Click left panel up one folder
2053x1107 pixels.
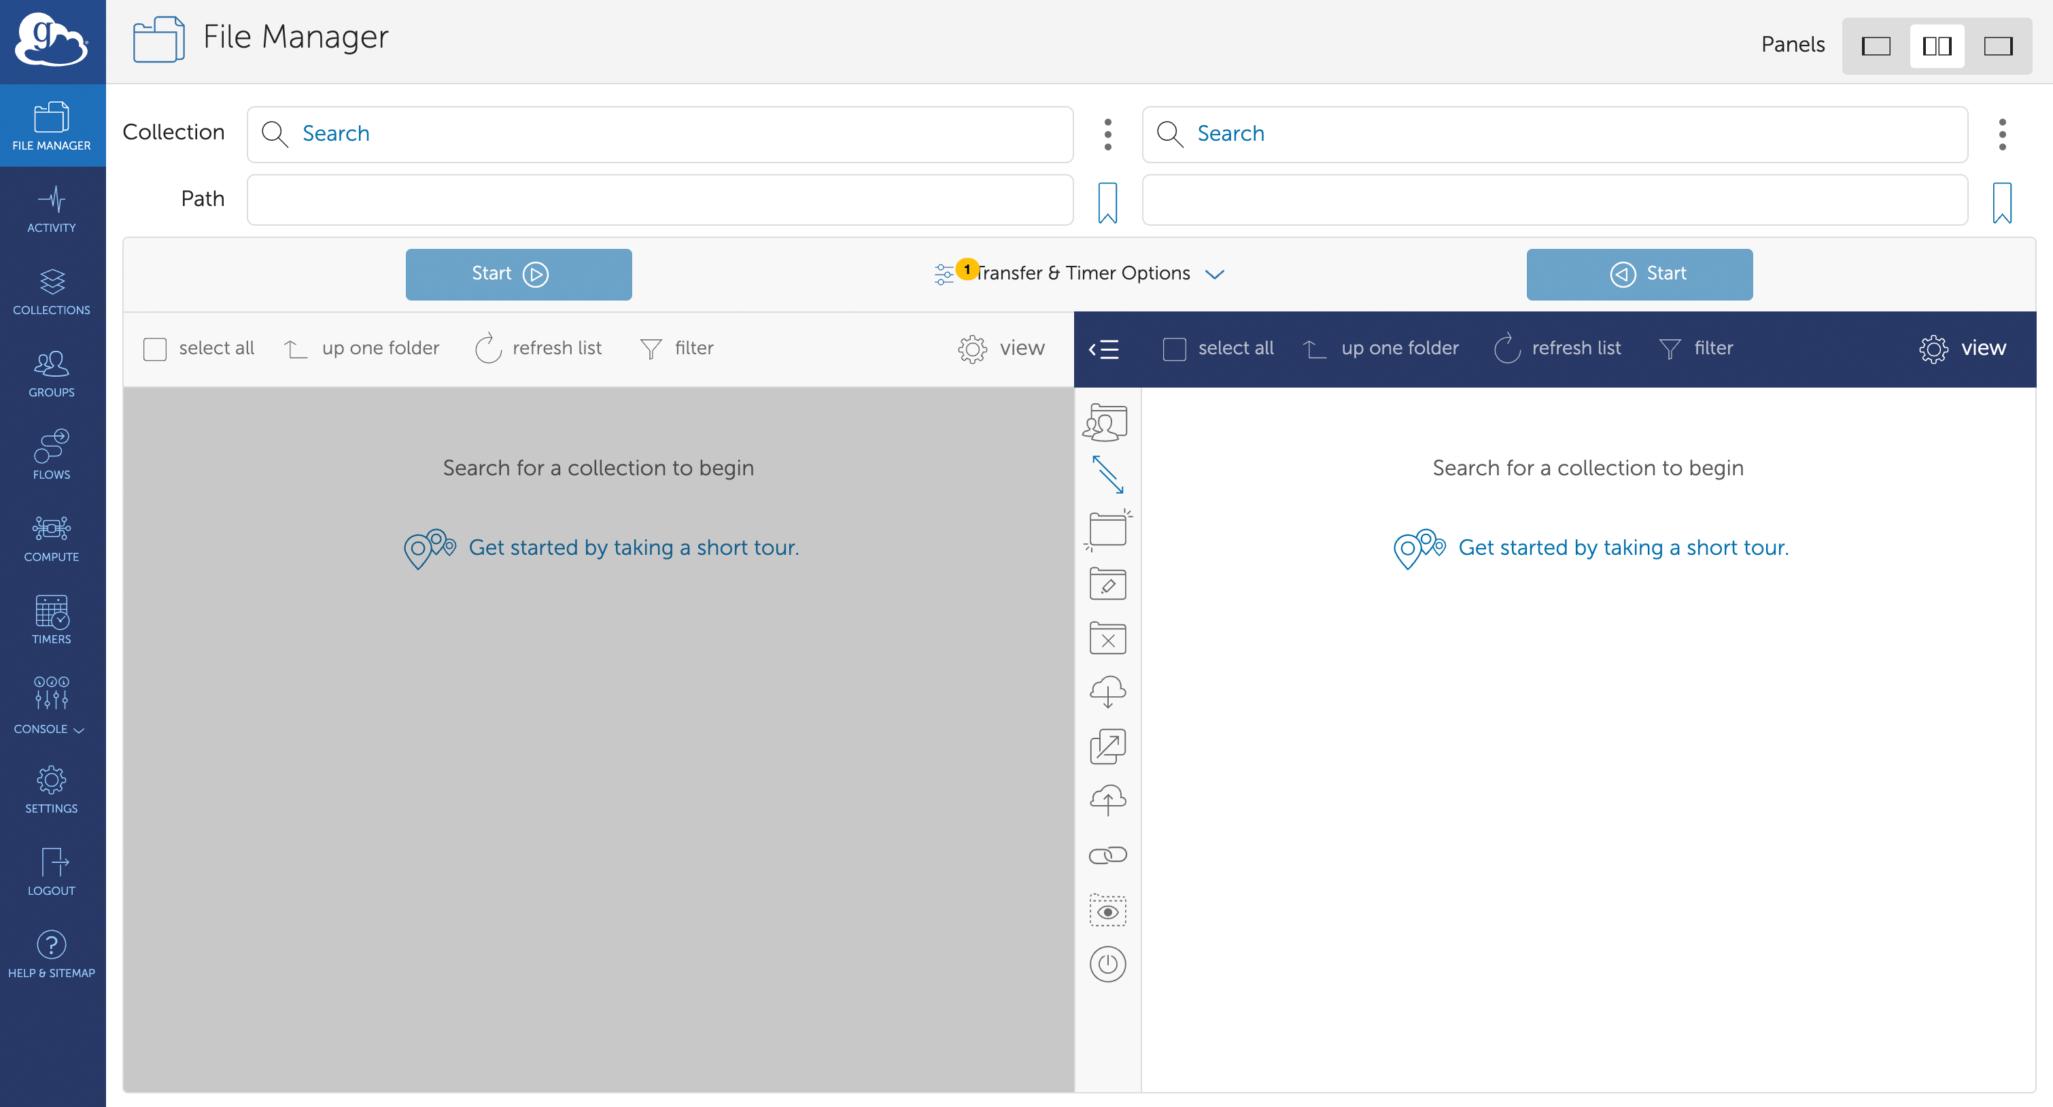[362, 349]
